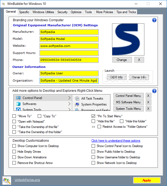Toggle Slow-Down Animations checkbox
The width and height of the screenshot is (167, 186).
tap(14, 157)
